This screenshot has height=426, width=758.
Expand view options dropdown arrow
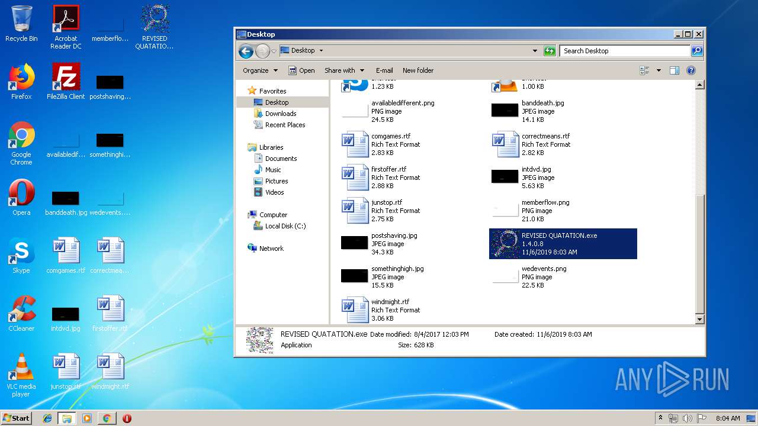pyautogui.click(x=659, y=70)
